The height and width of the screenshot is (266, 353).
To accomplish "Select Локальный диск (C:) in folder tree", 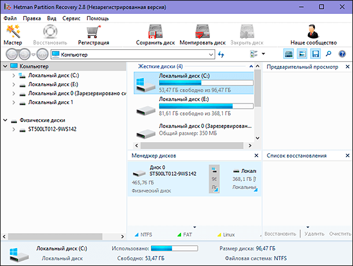I will click(x=54, y=76).
